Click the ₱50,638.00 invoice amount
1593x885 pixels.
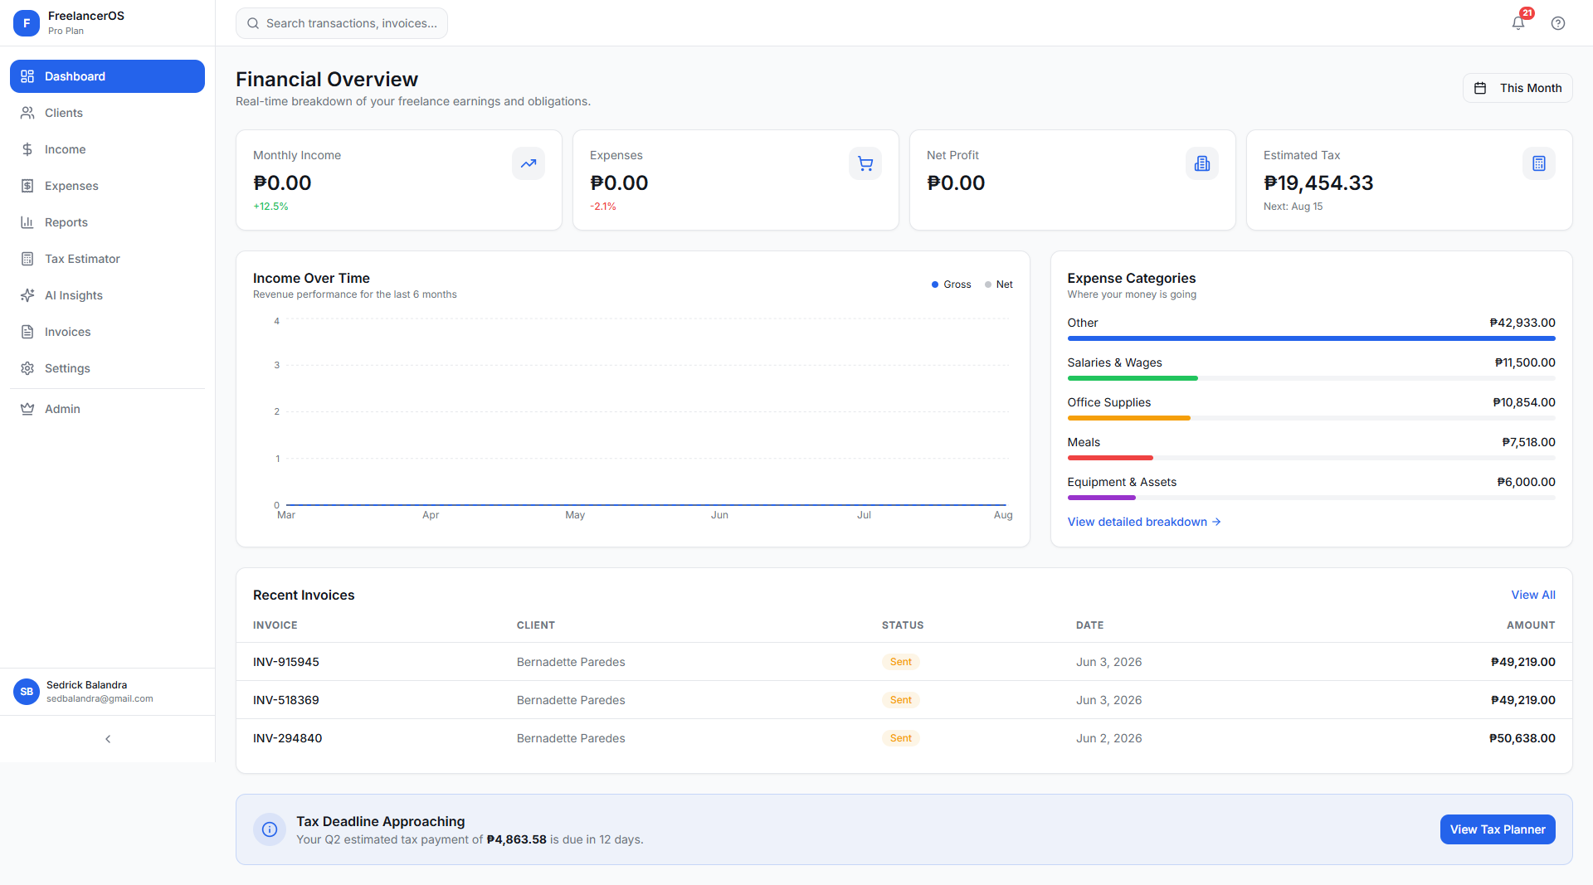click(1522, 738)
